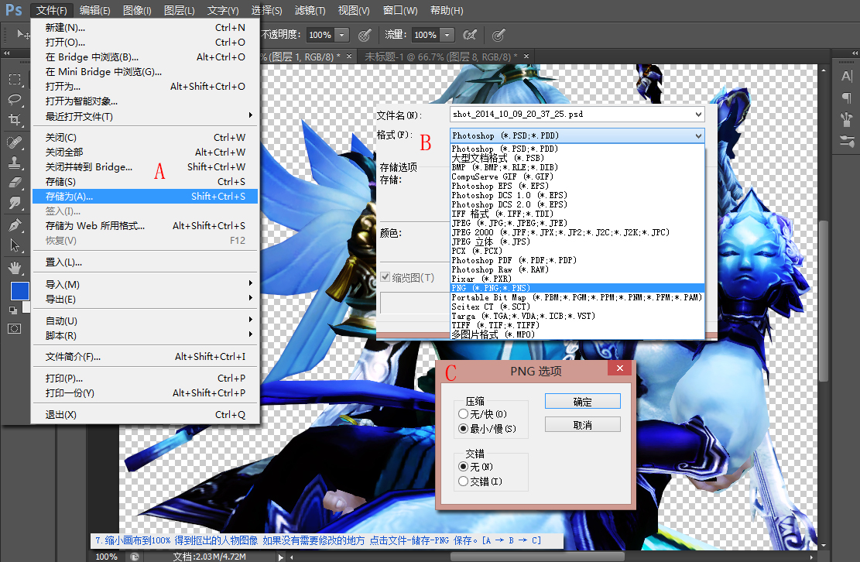This screenshot has width=860, height=562.
Task: Open the status bar info arrow menu
Action: coord(280,557)
